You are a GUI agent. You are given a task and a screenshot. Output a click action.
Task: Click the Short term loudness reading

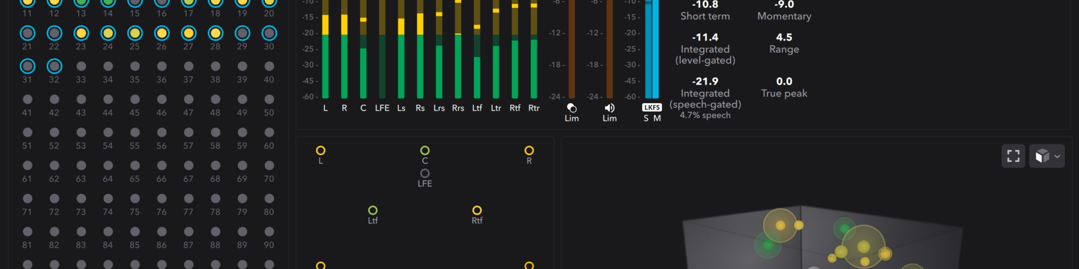coord(705,5)
